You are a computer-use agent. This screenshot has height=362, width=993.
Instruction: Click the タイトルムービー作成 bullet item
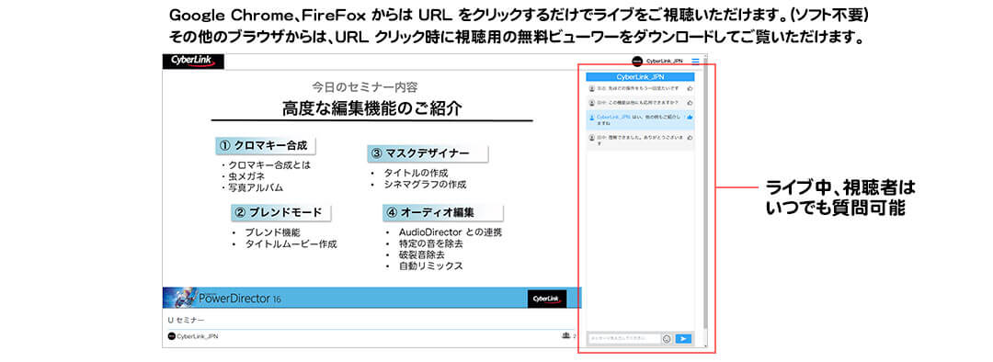tap(291, 243)
